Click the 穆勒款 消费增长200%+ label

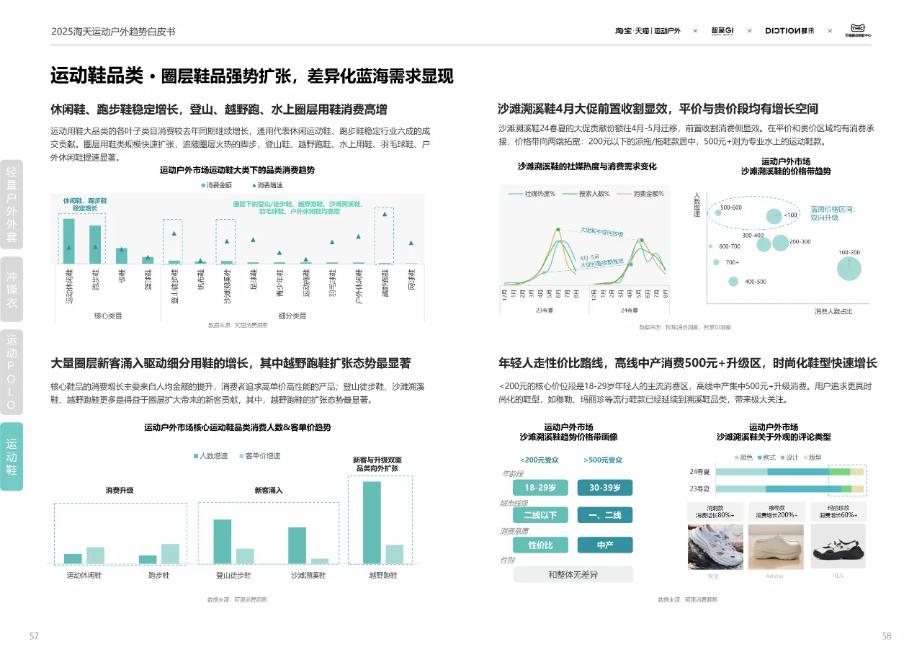pyautogui.click(x=776, y=512)
